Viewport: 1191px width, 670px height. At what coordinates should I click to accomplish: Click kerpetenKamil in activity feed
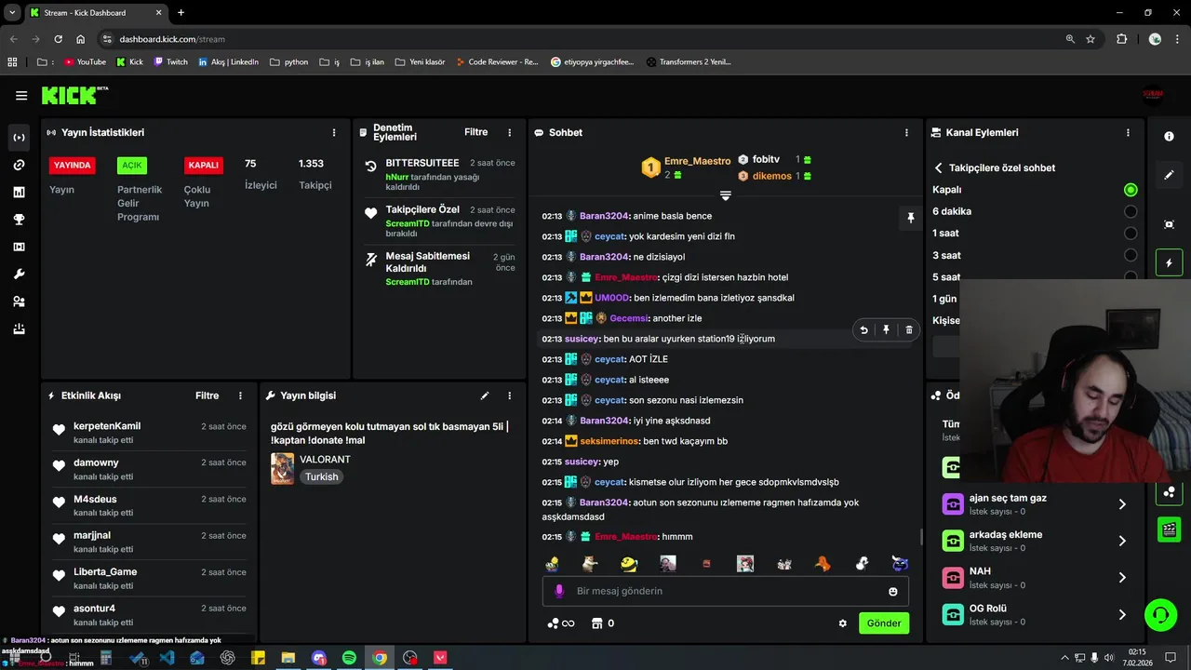click(x=107, y=426)
